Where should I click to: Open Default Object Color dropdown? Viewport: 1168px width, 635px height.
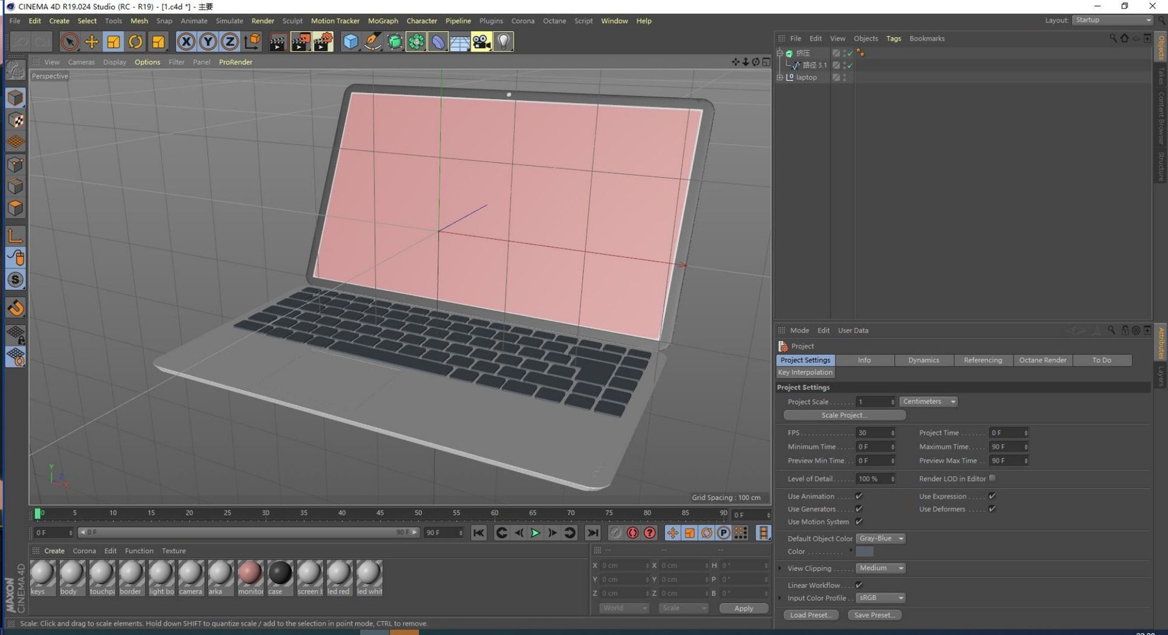[x=880, y=538]
